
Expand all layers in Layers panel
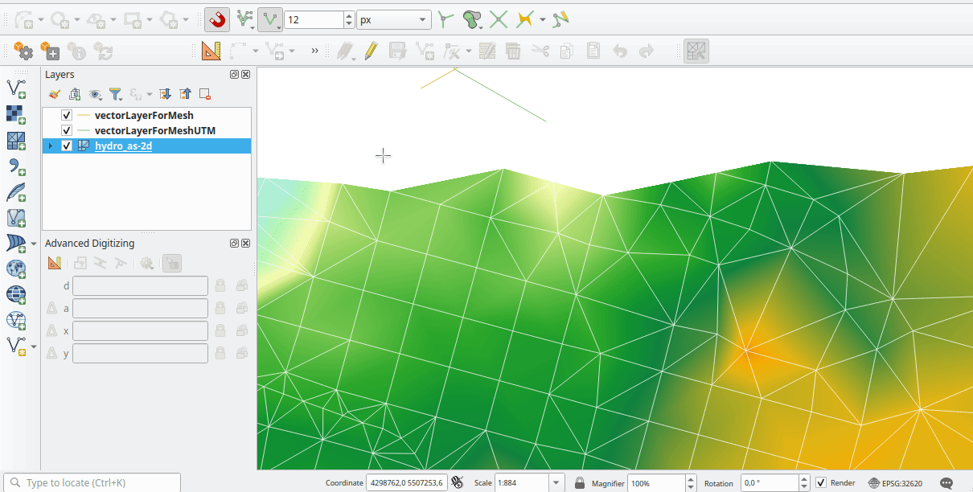pyautogui.click(x=165, y=94)
